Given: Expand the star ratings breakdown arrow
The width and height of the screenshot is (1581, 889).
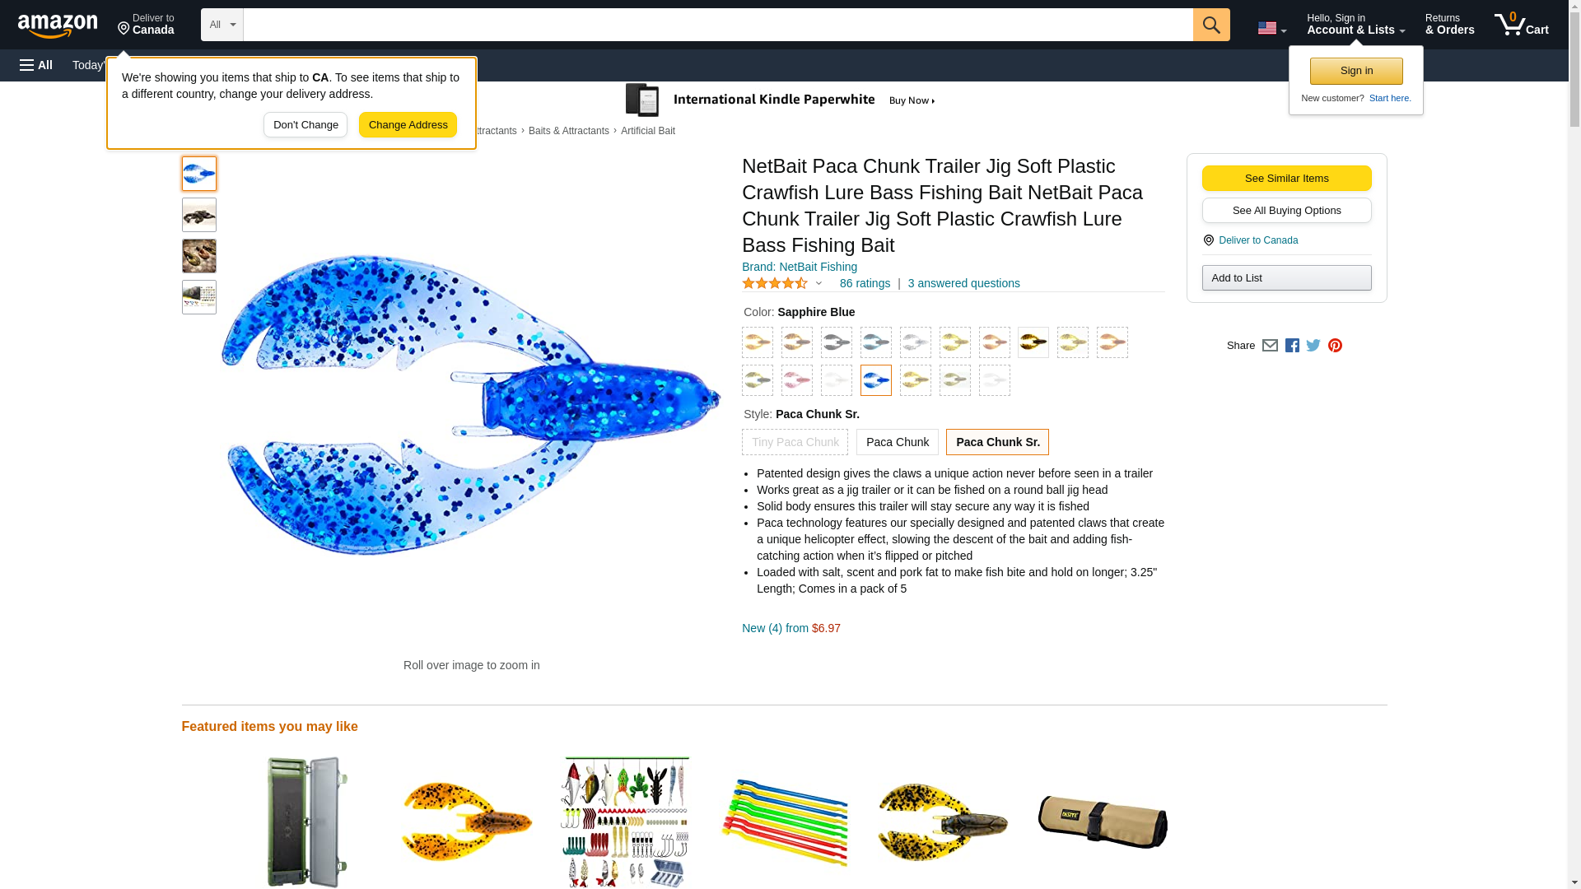Looking at the screenshot, I should (x=818, y=283).
